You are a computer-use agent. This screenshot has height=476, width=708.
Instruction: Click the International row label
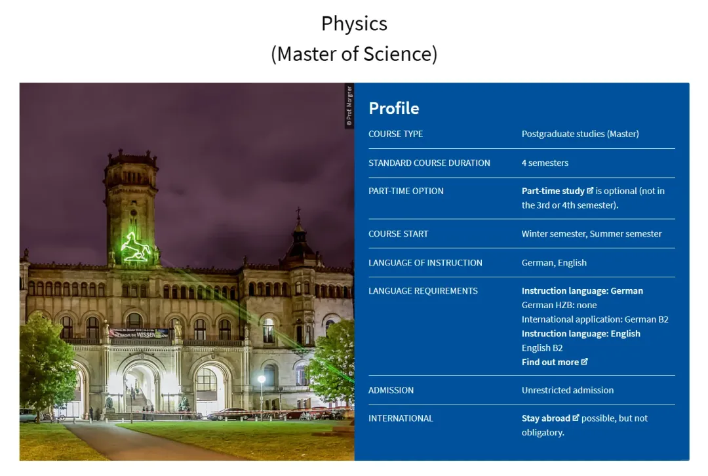[x=401, y=418]
